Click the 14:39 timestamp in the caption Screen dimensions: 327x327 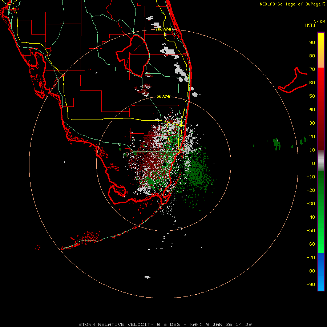tap(244, 324)
